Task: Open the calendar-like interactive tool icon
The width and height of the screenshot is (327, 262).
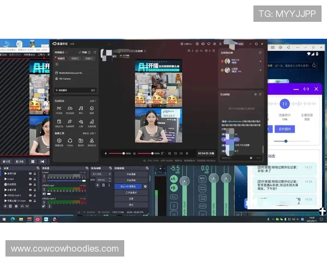Action: click(59, 122)
